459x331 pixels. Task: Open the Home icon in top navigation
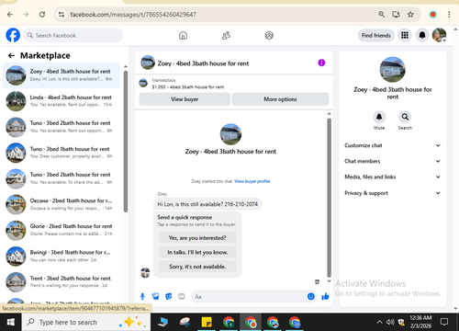coord(183,36)
